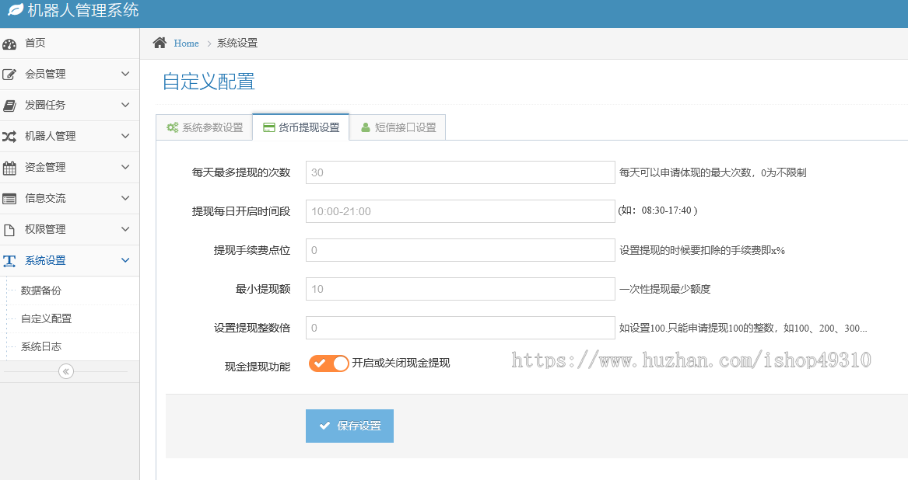This screenshot has height=480, width=908.
Task: Select the 货币提现设置 tab
Action: click(x=300, y=127)
